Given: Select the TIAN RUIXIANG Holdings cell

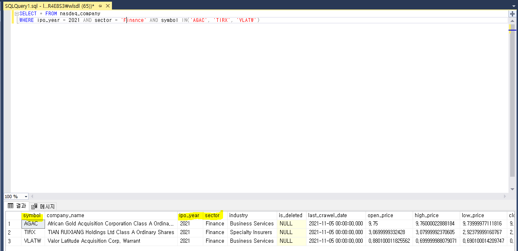Looking at the screenshot, I should (x=111, y=232).
